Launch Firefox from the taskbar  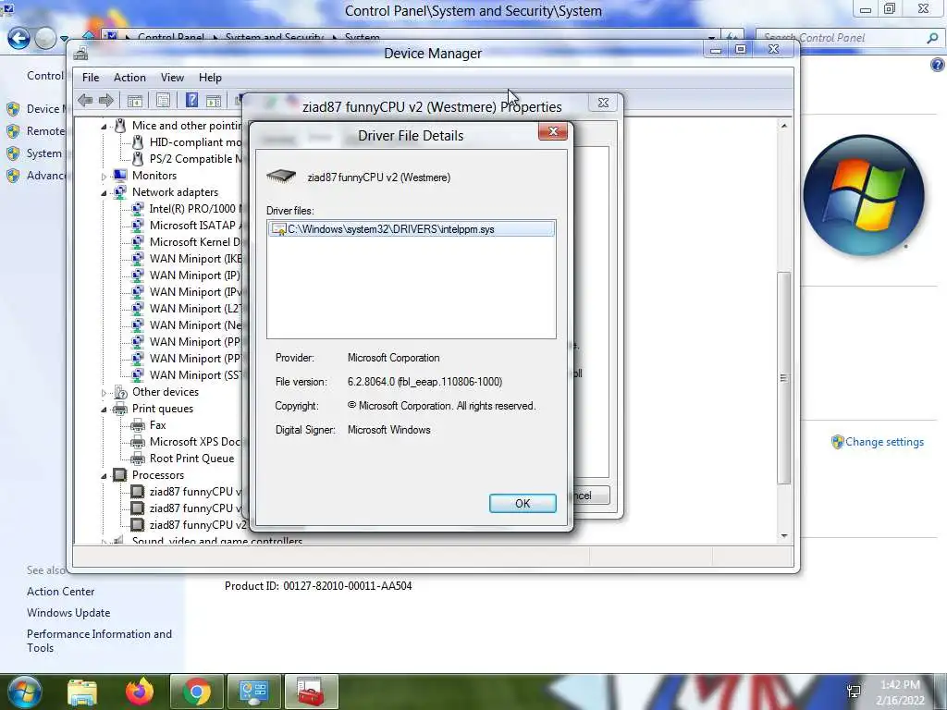coord(140,692)
